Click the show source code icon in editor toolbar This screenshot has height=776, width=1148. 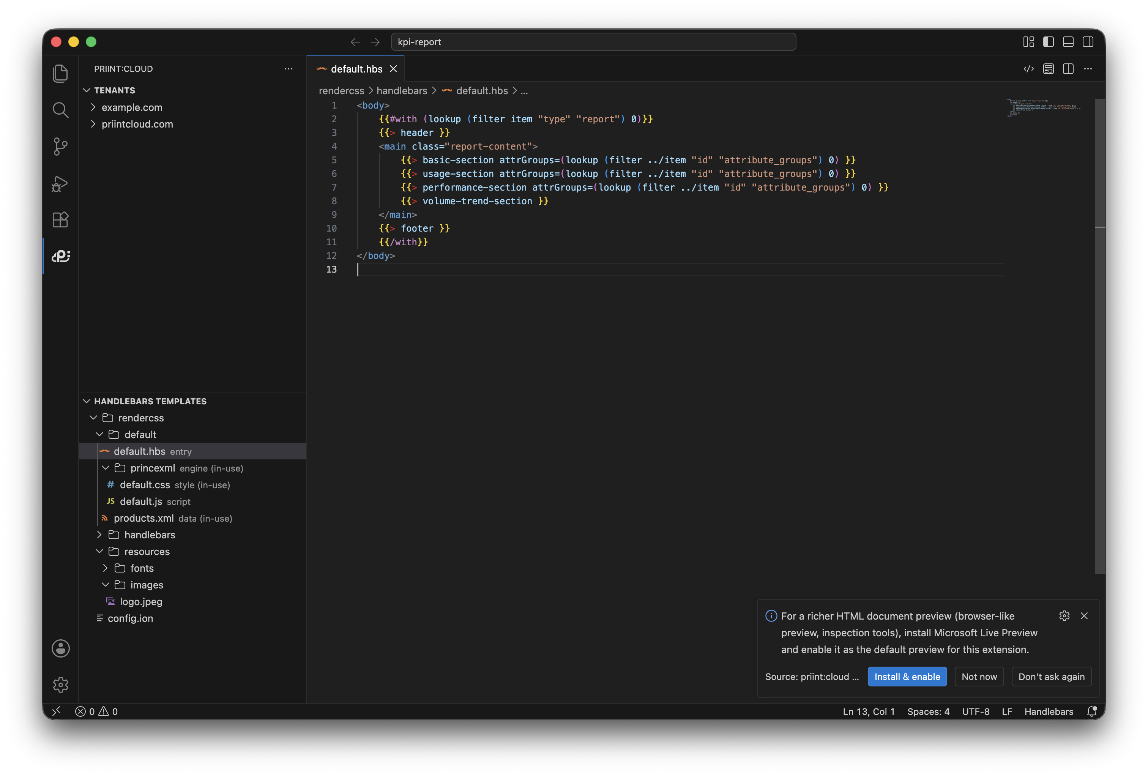point(1028,69)
